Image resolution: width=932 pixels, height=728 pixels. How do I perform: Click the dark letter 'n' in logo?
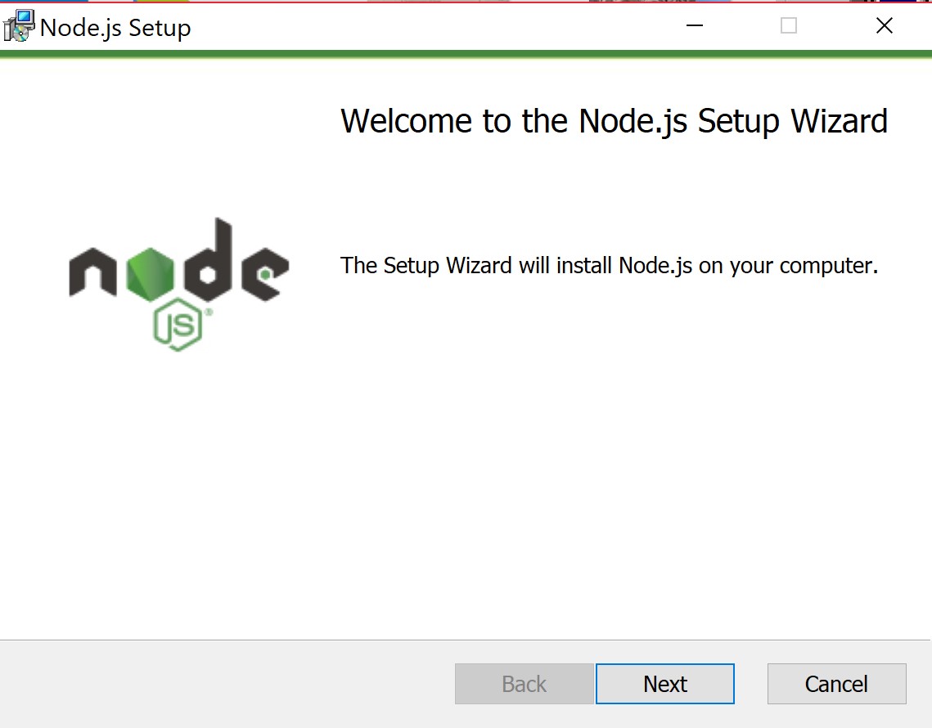pyautogui.click(x=92, y=272)
